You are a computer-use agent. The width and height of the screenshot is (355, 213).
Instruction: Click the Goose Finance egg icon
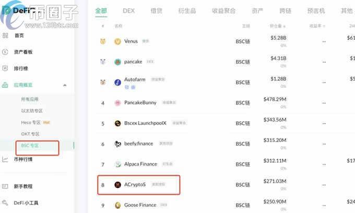click(117, 205)
